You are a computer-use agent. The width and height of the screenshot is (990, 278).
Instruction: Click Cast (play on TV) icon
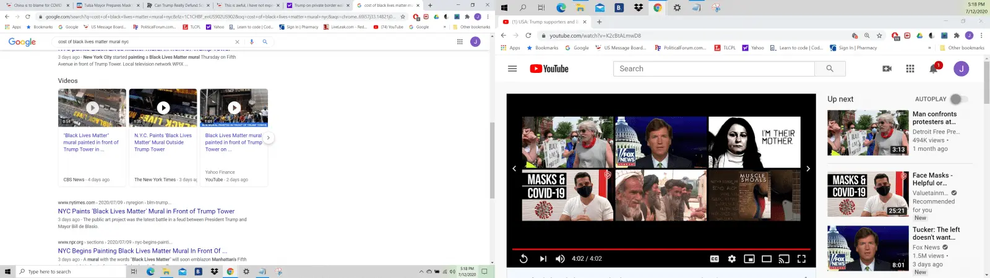click(x=784, y=259)
